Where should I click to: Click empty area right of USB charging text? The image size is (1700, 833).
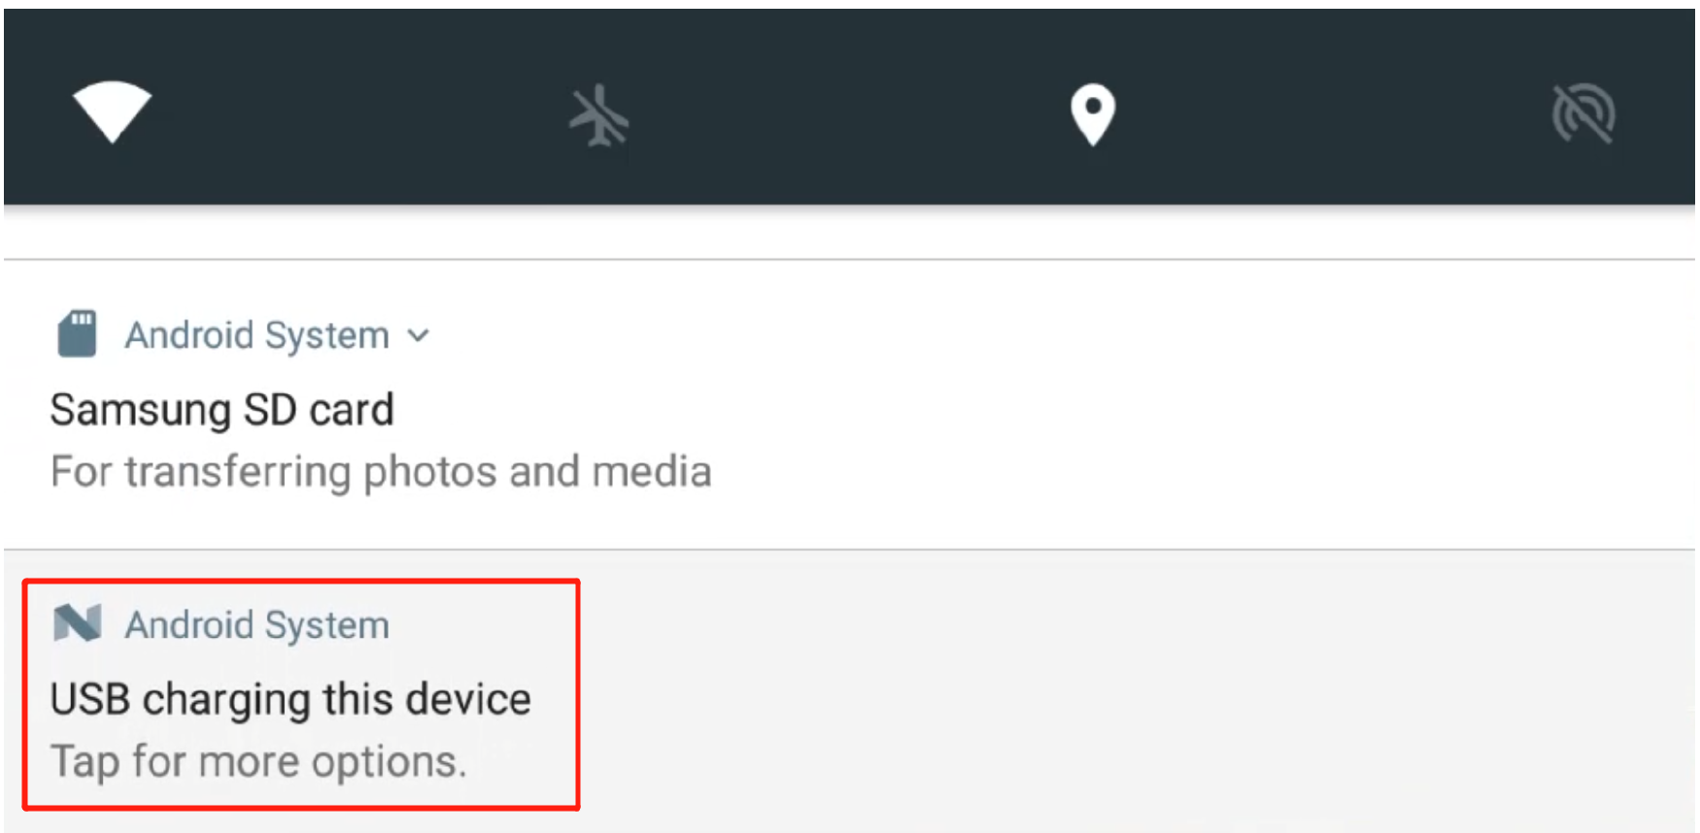coord(1069,699)
